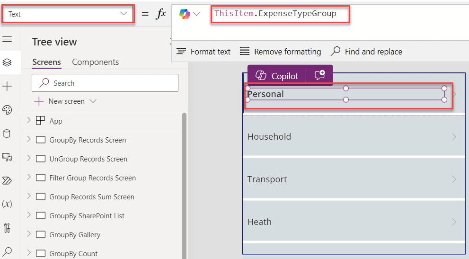469x259 pixels.
Task: Select Group Records Sum Screen
Action: point(92,196)
